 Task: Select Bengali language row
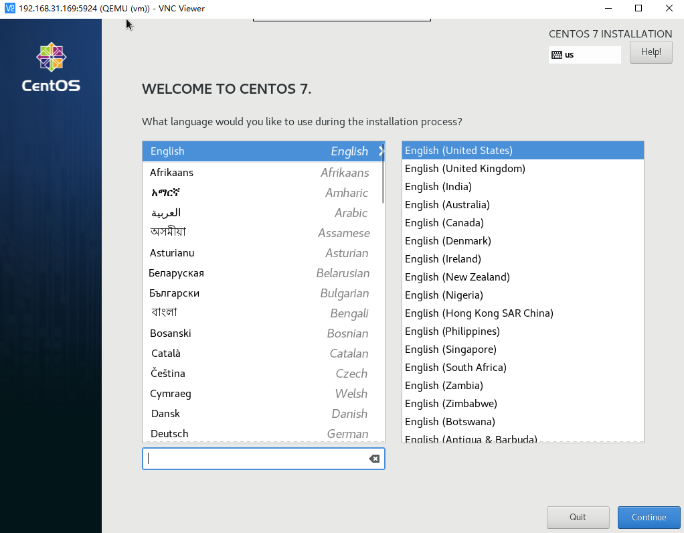[264, 313]
